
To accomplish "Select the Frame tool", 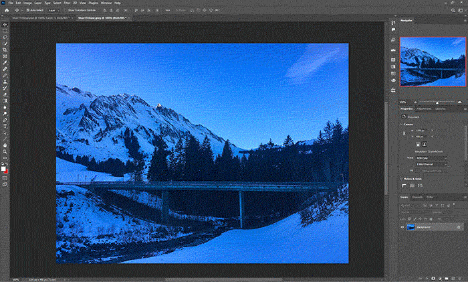I will pos(5,56).
